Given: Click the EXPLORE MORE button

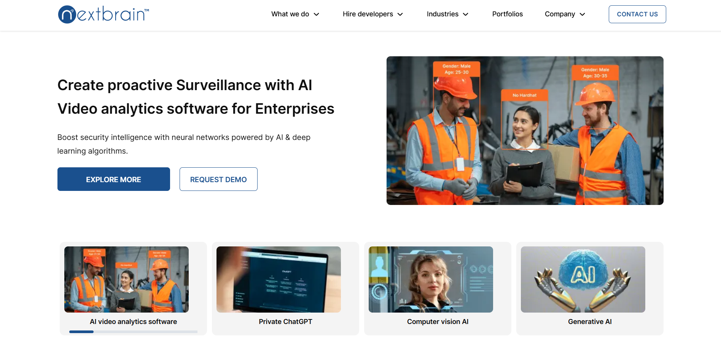Looking at the screenshot, I should (x=114, y=179).
